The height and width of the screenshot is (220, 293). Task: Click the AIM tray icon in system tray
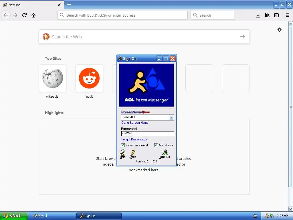pyautogui.click(x=267, y=216)
